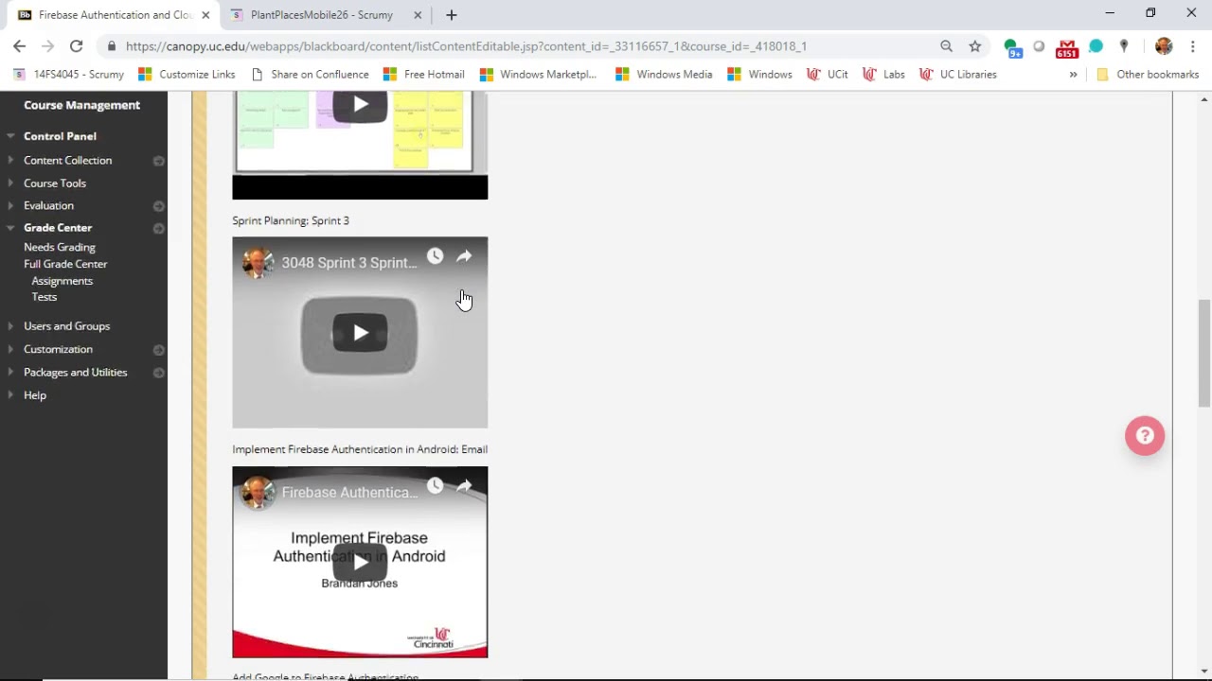Expand Evaluation section
Viewport: 1212px width, 681px height.
click(10, 205)
